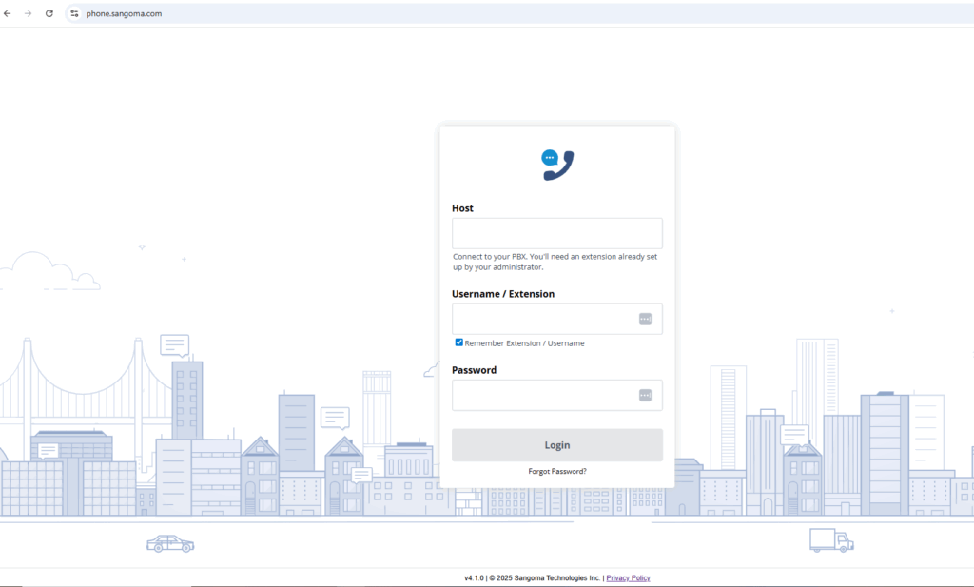
Task: Click the Login button
Action: [x=557, y=444]
